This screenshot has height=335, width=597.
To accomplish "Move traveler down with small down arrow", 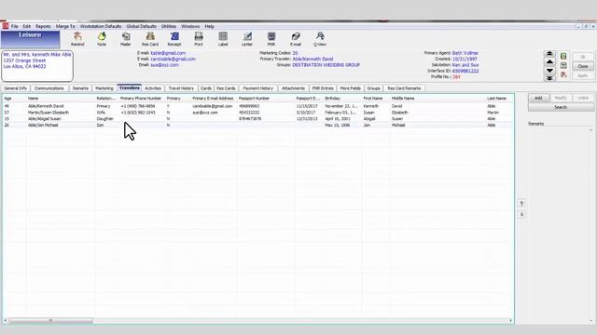I will (x=521, y=215).
